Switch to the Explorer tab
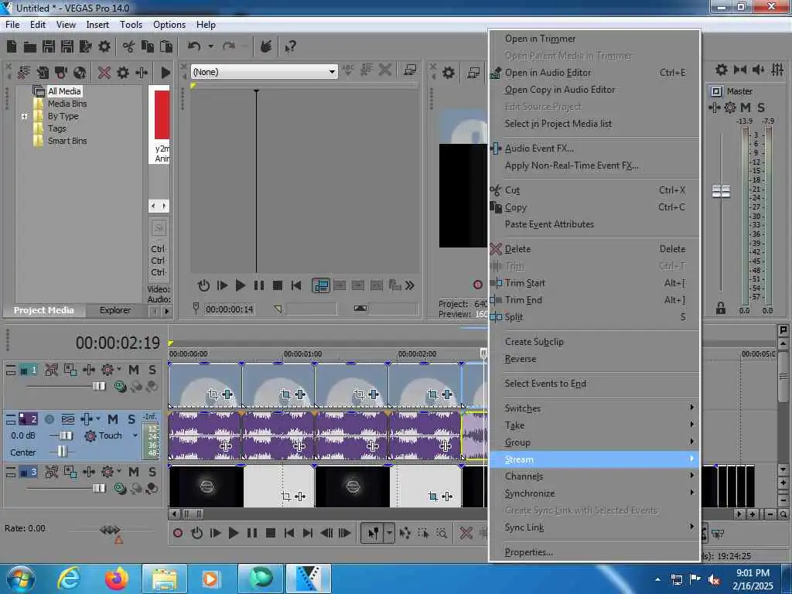 (x=114, y=310)
